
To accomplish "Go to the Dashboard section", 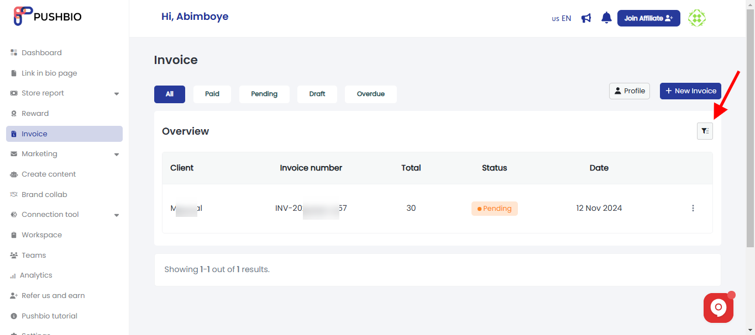I will point(41,52).
